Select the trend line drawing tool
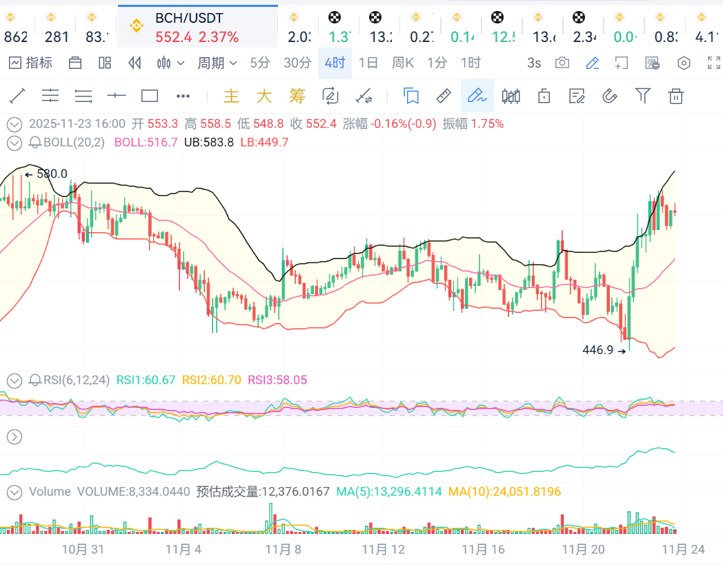723x565 pixels. click(x=17, y=96)
